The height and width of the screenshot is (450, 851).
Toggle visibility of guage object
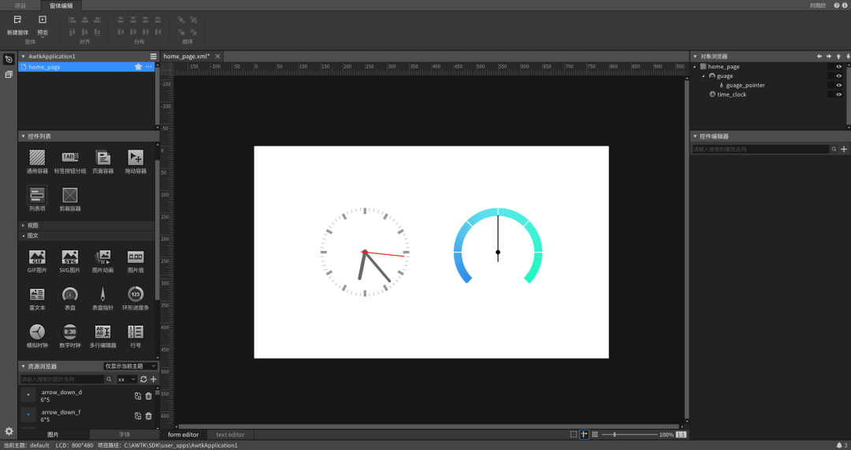click(839, 76)
